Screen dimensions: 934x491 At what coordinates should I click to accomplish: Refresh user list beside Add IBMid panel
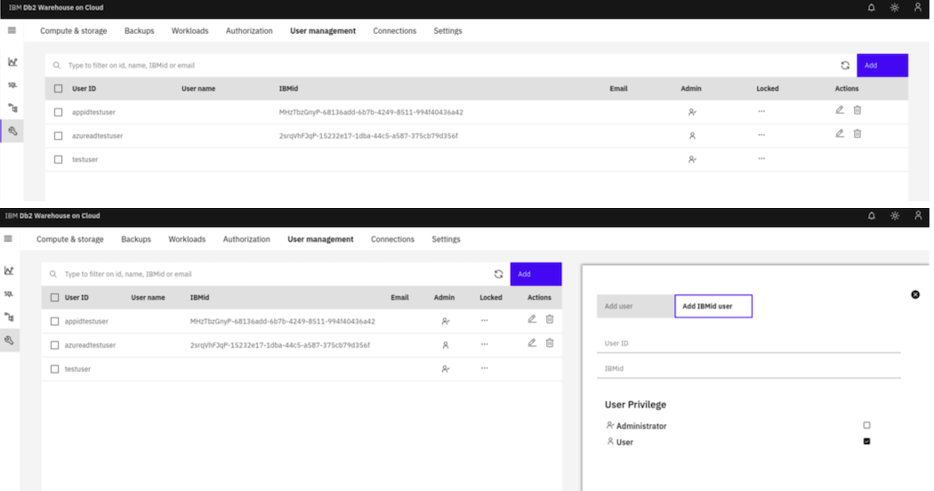(498, 274)
